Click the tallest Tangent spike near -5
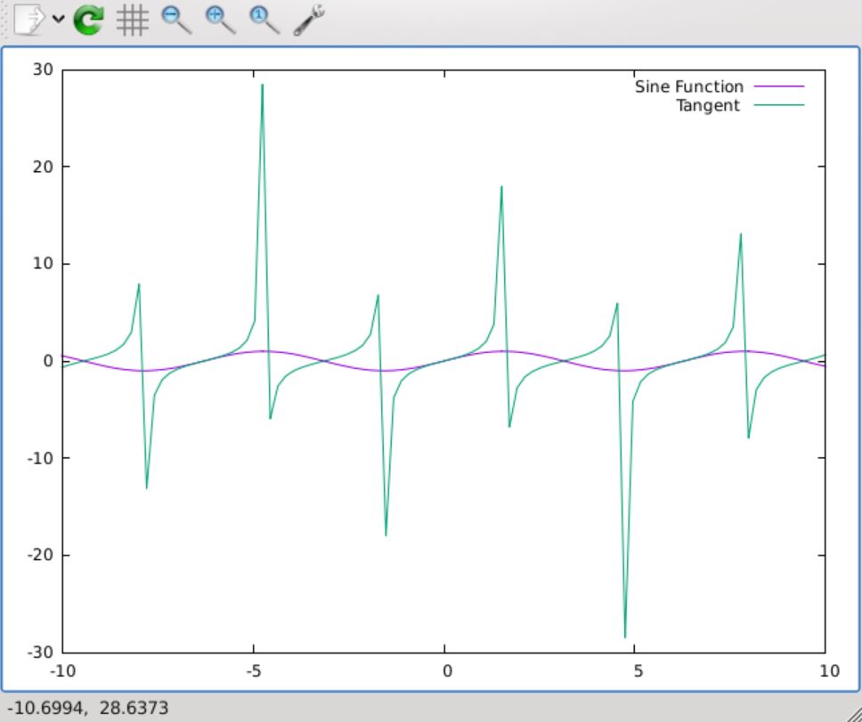 coord(263,86)
